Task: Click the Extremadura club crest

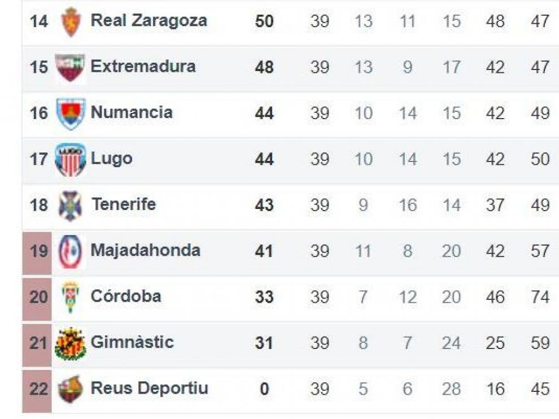Action: [x=70, y=68]
